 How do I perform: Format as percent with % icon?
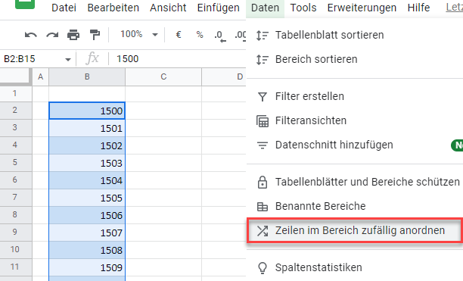tap(200, 35)
